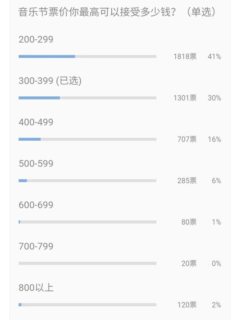Click the 1818票 vote count
Image resolution: width=239 pixels, height=320 pixels.
click(x=185, y=57)
